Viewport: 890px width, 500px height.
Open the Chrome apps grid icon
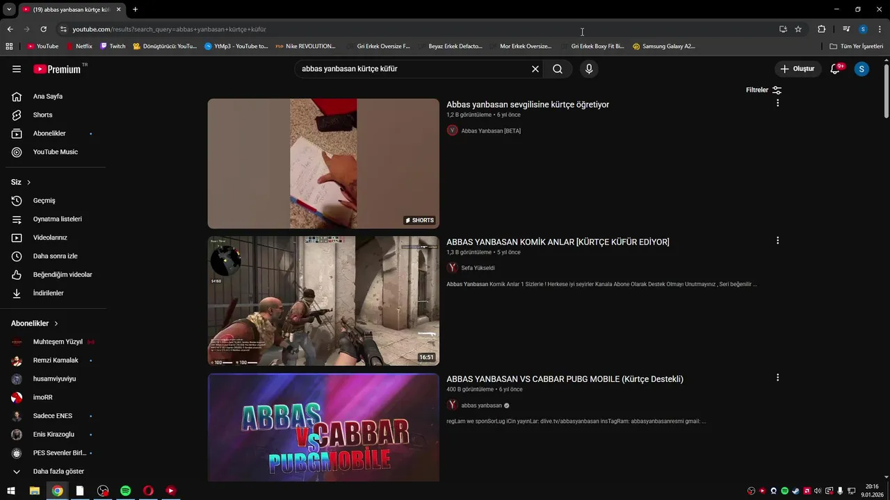[9, 47]
